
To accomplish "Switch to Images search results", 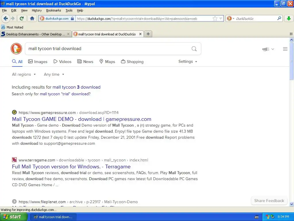I will click(38, 62).
